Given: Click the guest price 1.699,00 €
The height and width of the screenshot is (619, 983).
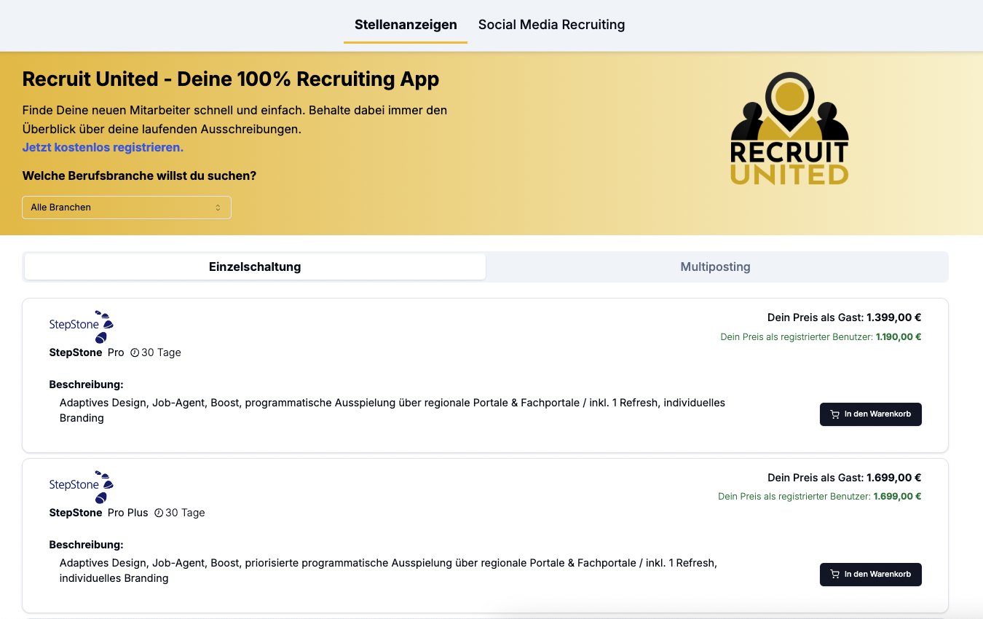Looking at the screenshot, I should click(893, 478).
